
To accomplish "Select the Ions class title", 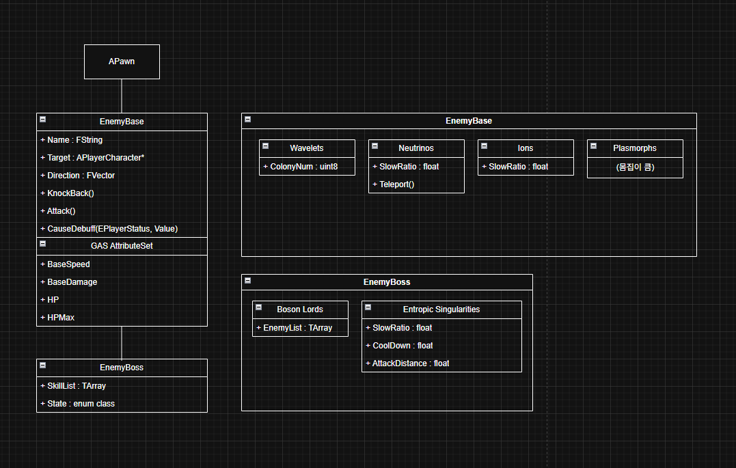I will pyautogui.click(x=526, y=148).
